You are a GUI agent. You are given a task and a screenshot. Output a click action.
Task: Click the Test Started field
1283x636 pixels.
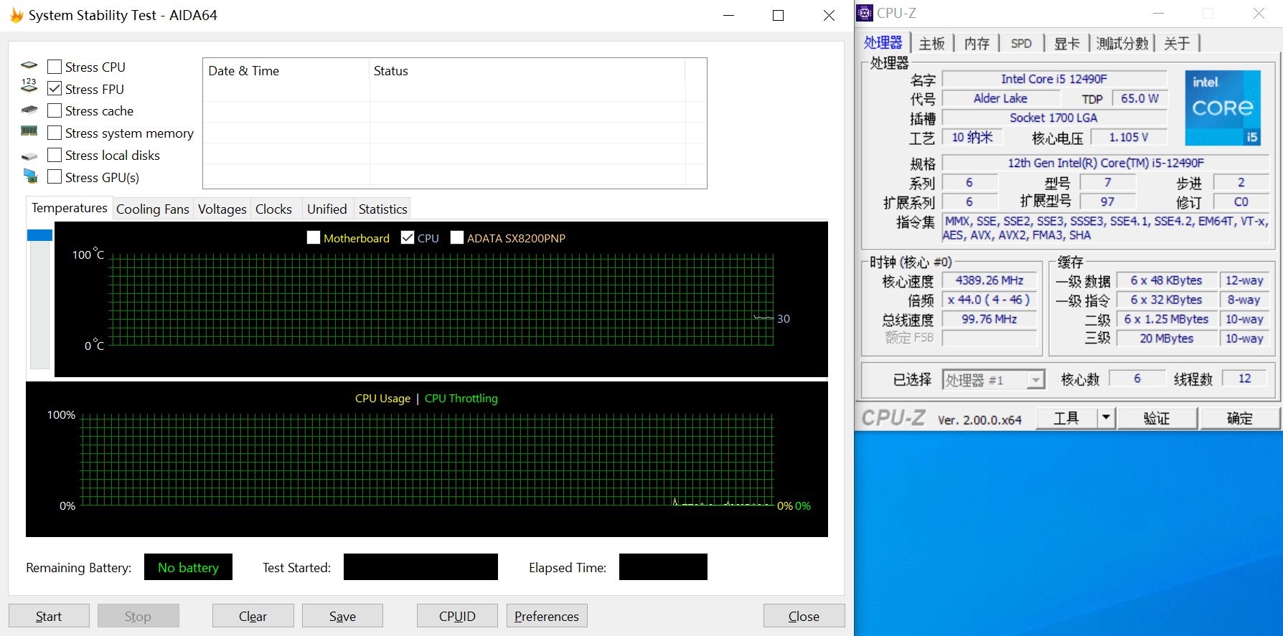(420, 566)
